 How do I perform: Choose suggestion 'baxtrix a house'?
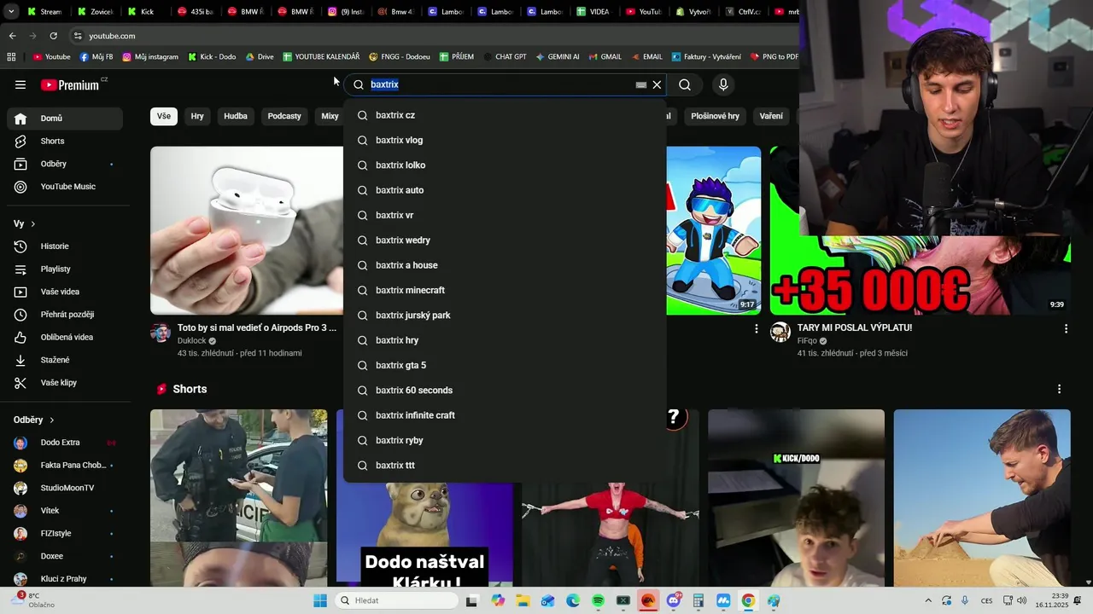click(505, 265)
